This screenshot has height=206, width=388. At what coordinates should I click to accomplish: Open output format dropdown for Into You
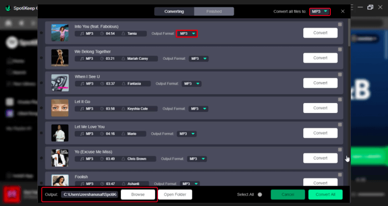click(187, 34)
